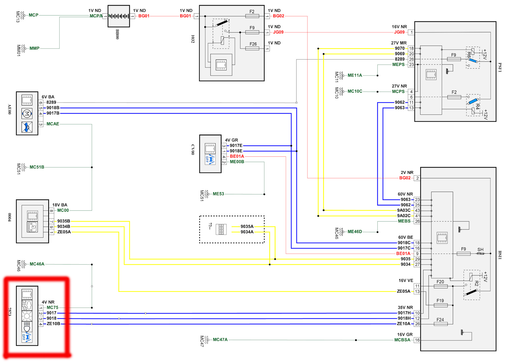Click the SH shunt next to F9 in BSI1

[x=480, y=253]
